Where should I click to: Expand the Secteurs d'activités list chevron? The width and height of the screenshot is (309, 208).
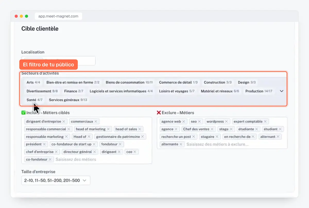[x=281, y=91]
